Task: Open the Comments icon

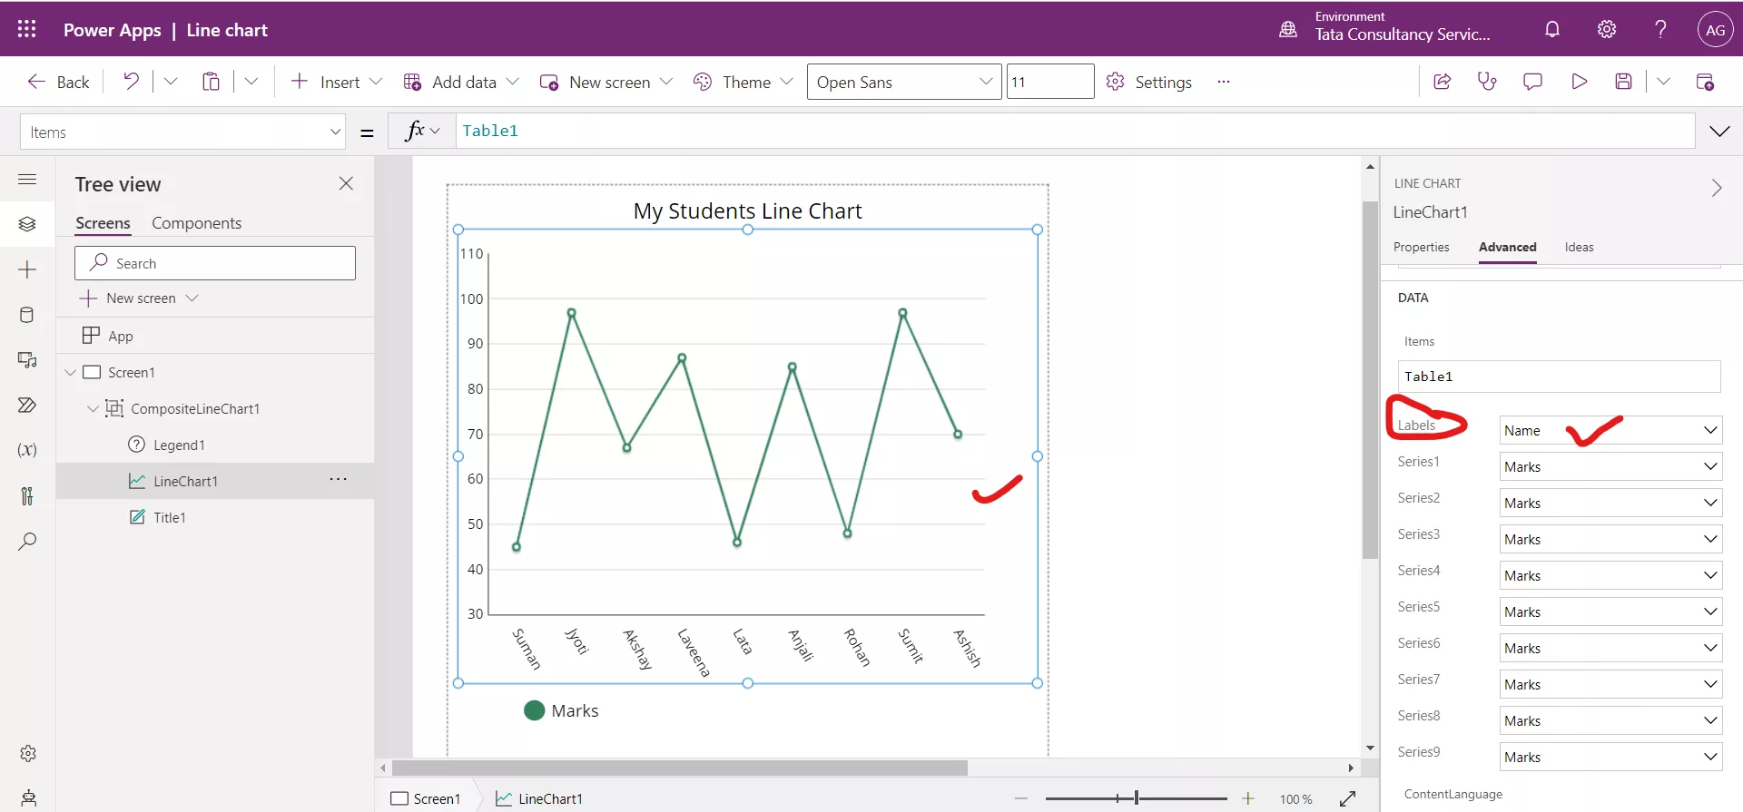Action: (x=1532, y=82)
